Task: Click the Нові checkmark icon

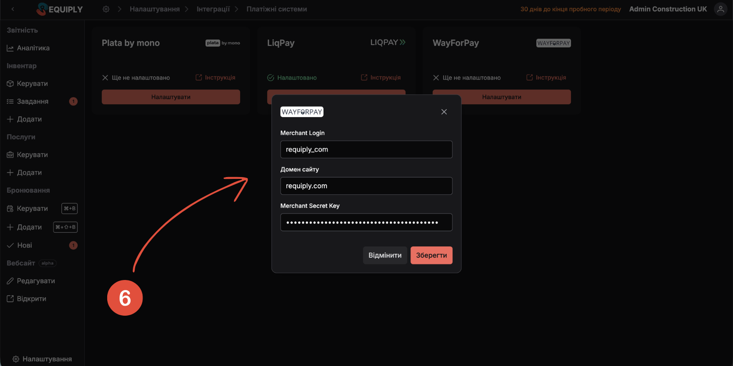Action: pos(10,246)
